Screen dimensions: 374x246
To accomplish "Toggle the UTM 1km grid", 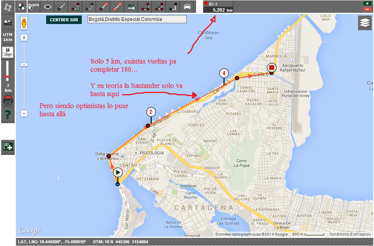I will point(8,37).
